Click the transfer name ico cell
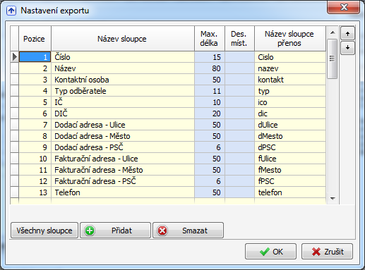The height and width of the screenshot is (270, 365). (290, 102)
